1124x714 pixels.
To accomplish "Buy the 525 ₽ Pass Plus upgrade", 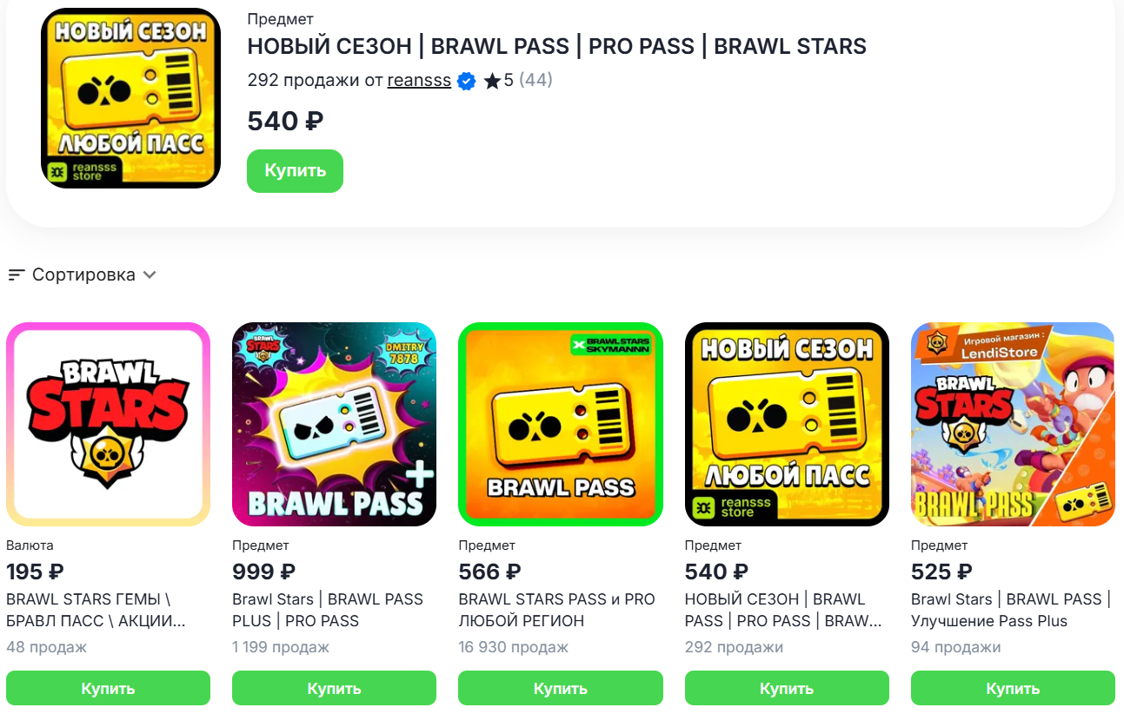I will [x=1013, y=688].
